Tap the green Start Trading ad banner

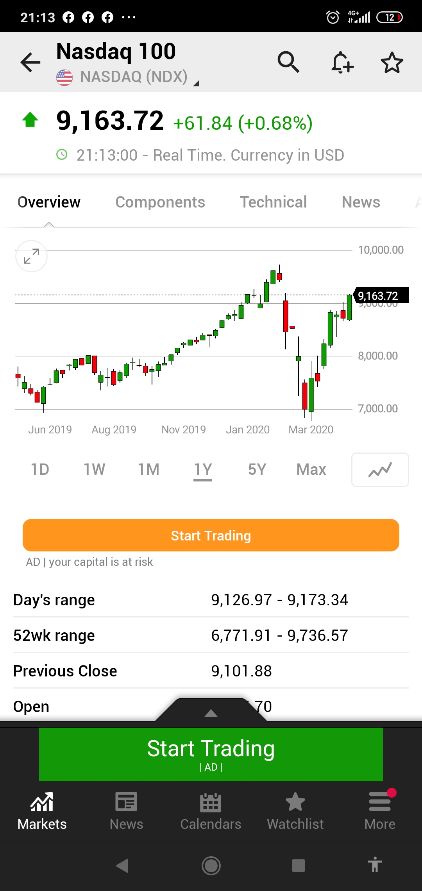[211, 754]
